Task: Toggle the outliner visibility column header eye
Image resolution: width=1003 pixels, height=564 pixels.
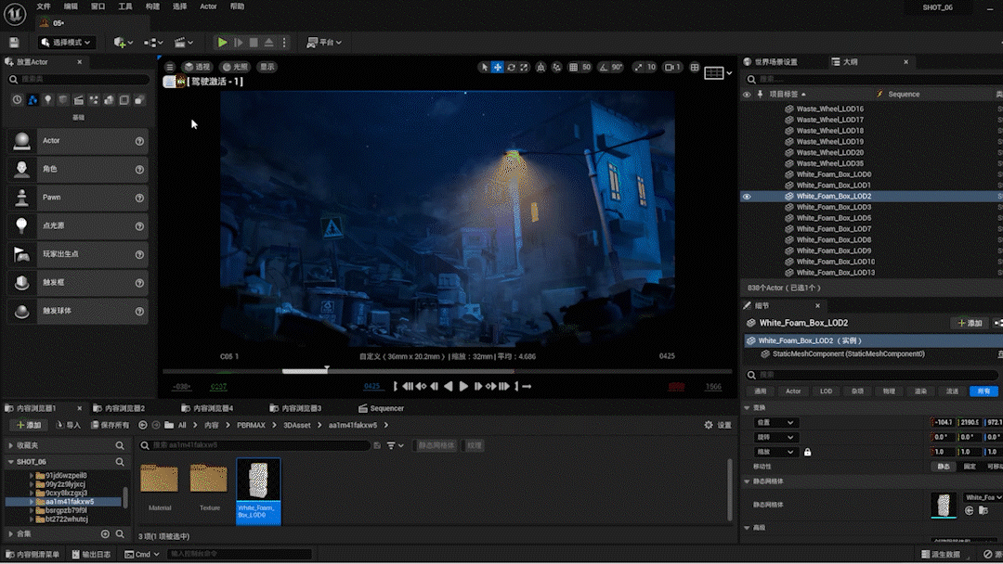Action: tap(747, 95)
